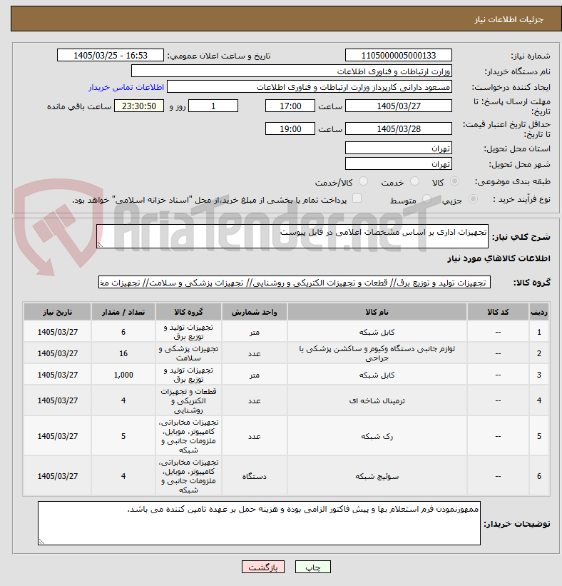Select the کالا/خدمت radio button
562x586 pixels.
coord(363,181)
